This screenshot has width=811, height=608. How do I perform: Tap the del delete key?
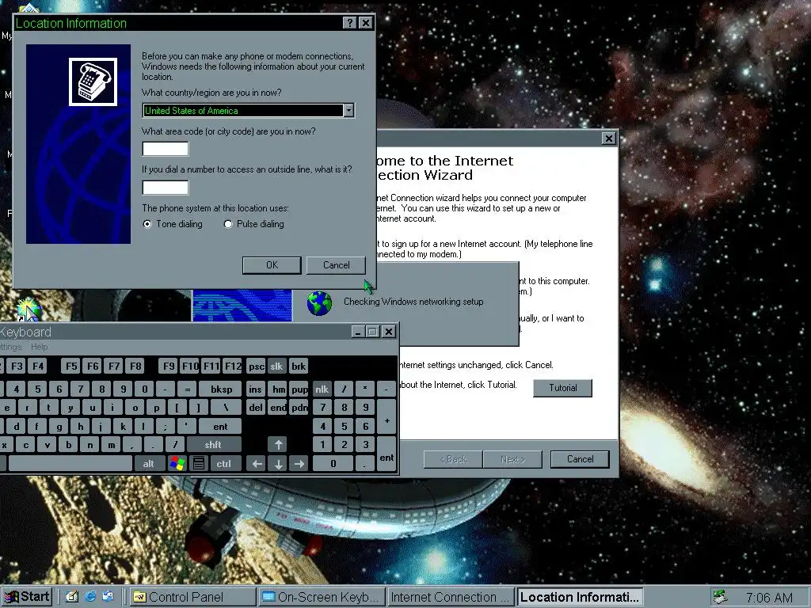coord(256,408)
